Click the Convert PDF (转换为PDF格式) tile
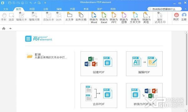The height and width of the screenshot is (112, 188). click(x=144, y=96)
